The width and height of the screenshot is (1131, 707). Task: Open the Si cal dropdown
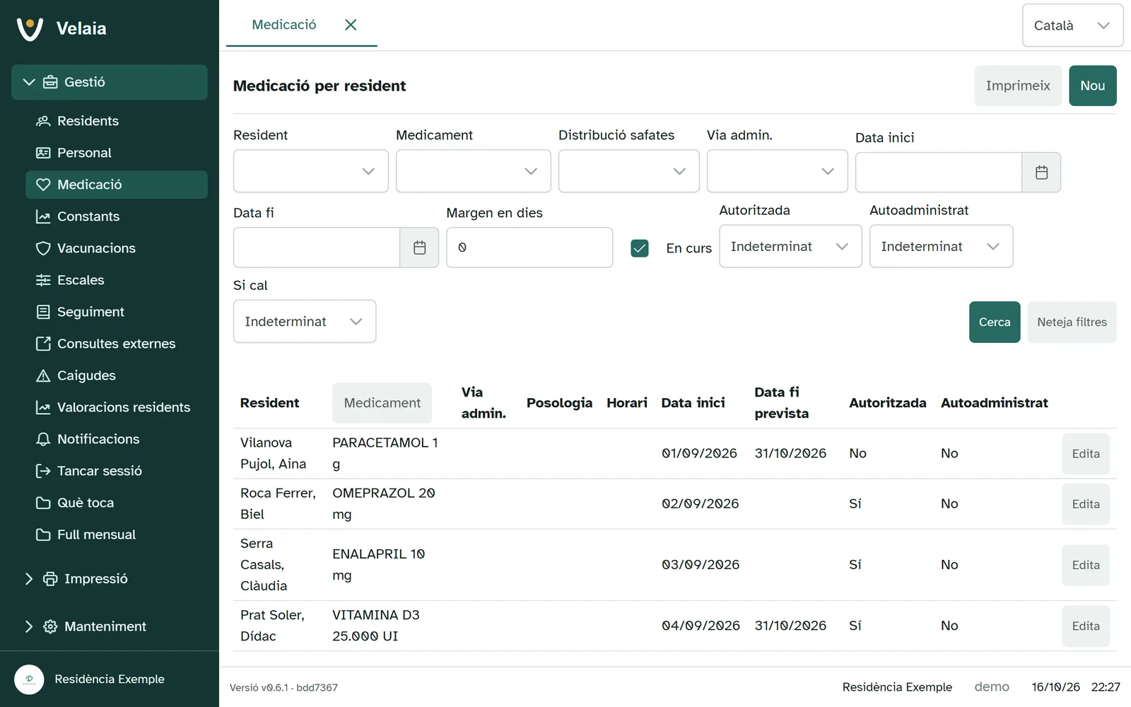pos(305,322)
